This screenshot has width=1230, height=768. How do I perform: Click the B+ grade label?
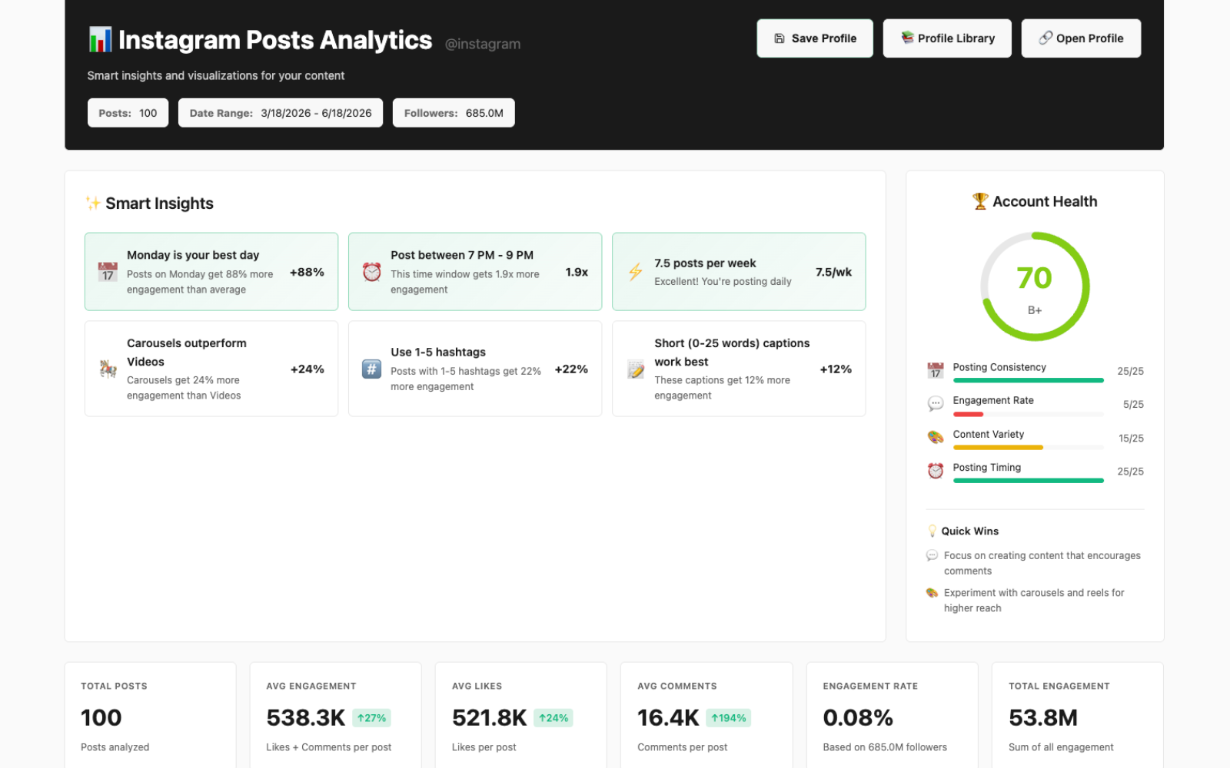click(x=1035, y=310)
